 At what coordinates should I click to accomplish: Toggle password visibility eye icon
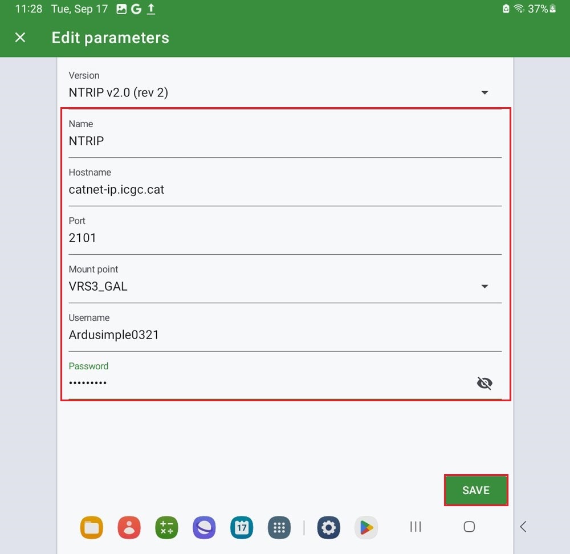click(484, 383)
